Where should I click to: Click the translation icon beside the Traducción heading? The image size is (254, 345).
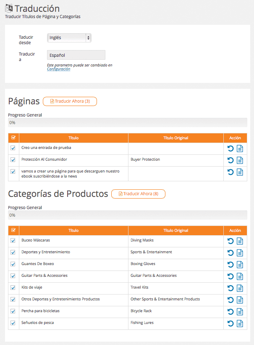tap(9, 8)
